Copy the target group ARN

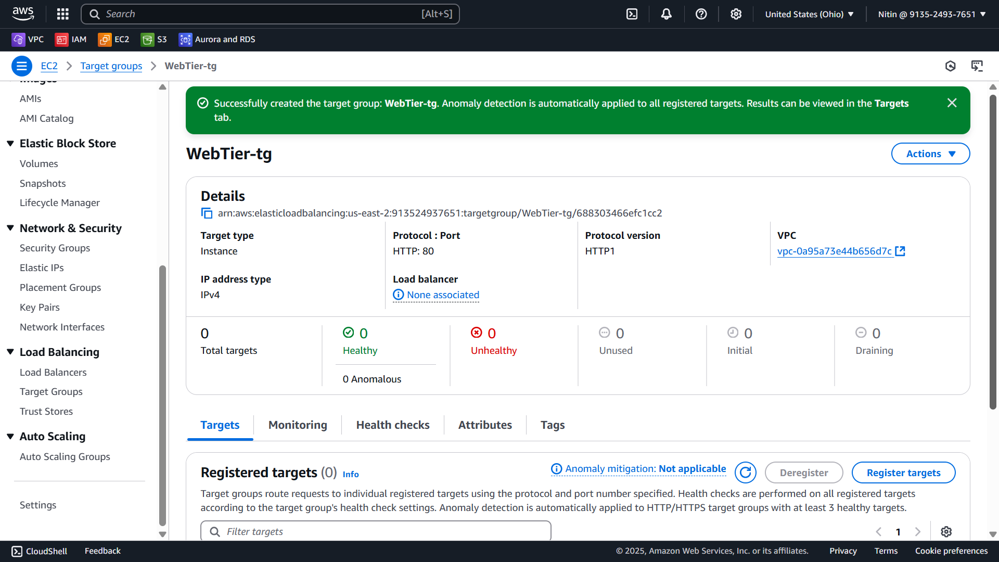click(x=207, y=213)
